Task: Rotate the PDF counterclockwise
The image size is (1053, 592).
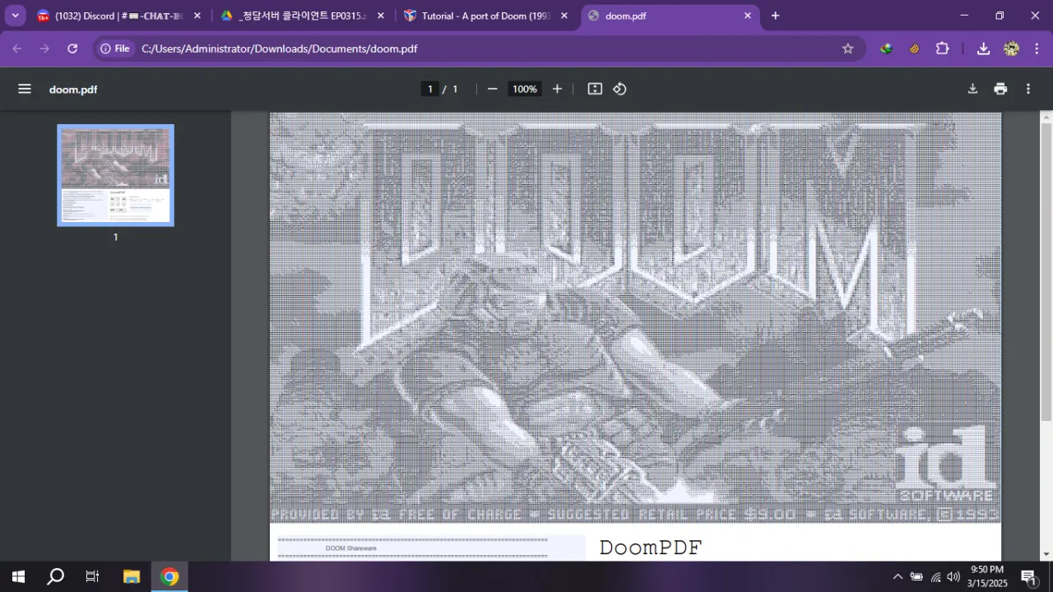Action: point(619,89)
